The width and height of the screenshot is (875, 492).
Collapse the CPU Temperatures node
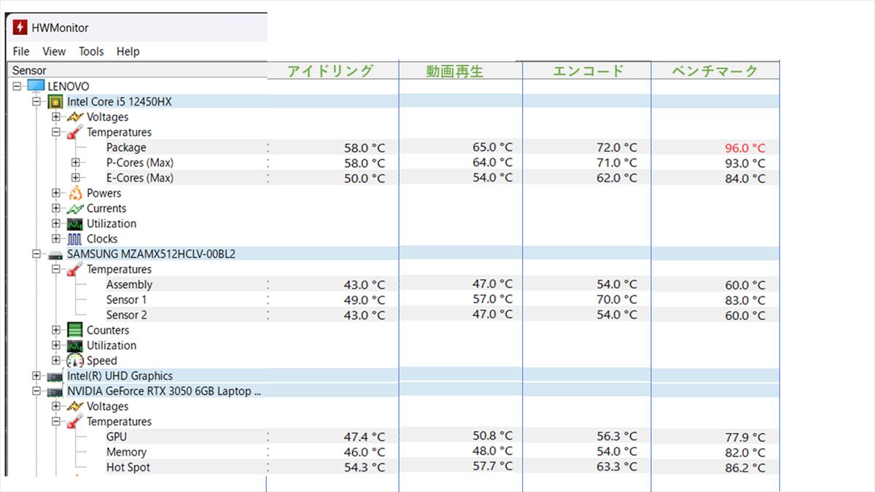[56, 132]
